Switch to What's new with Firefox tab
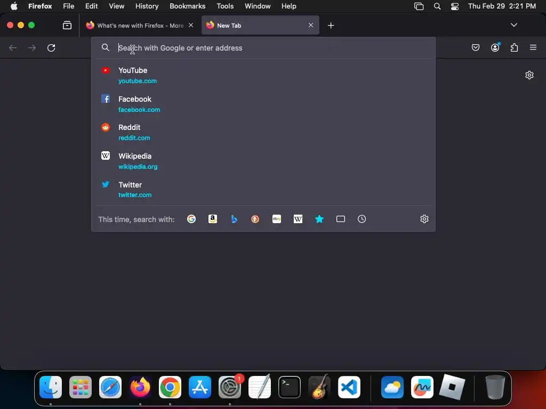546x409 pixels. click(139, 25)
